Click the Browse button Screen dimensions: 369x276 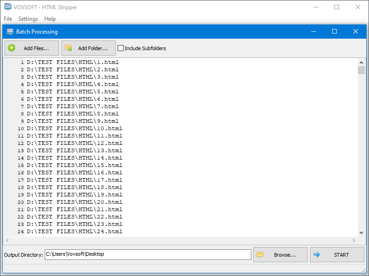[x=280, y=254]
